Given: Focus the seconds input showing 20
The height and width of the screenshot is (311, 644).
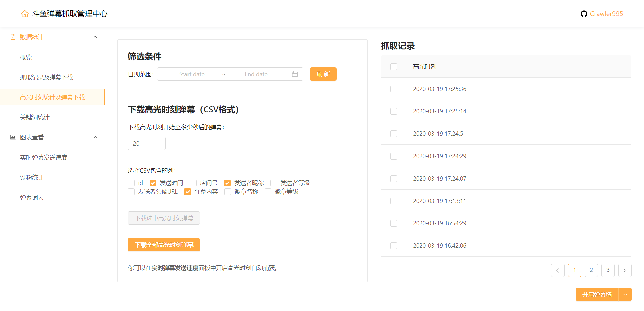Looking at the screenshot, I should tap(147, 143).
